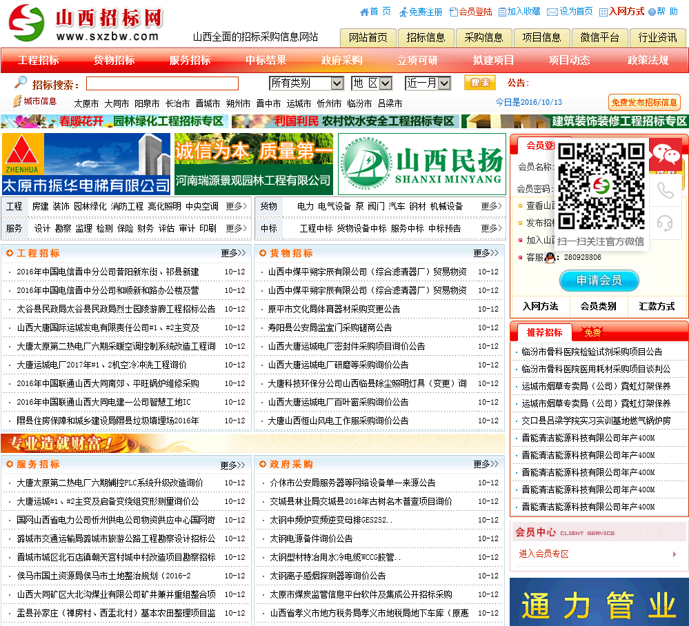Click the home icon beside 首页
The width and height of the screenshot is (689, 626).
(x=364, y=12)
